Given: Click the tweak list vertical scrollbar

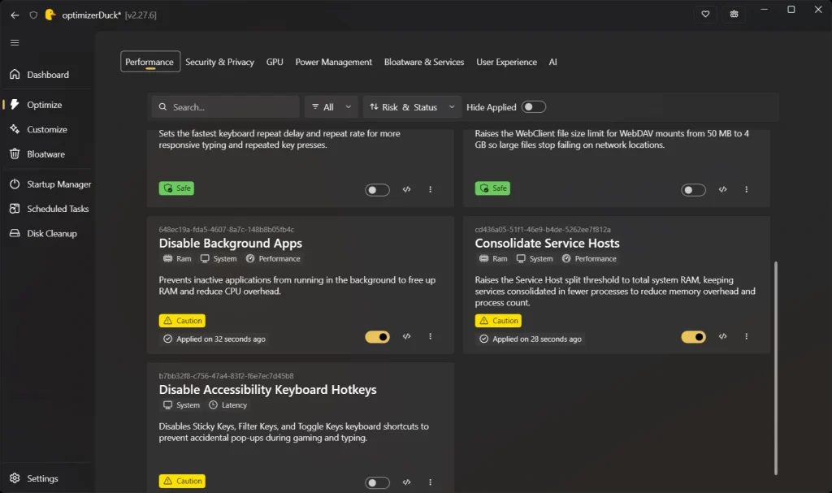Looking at the screenshot, I should [775, 368].
